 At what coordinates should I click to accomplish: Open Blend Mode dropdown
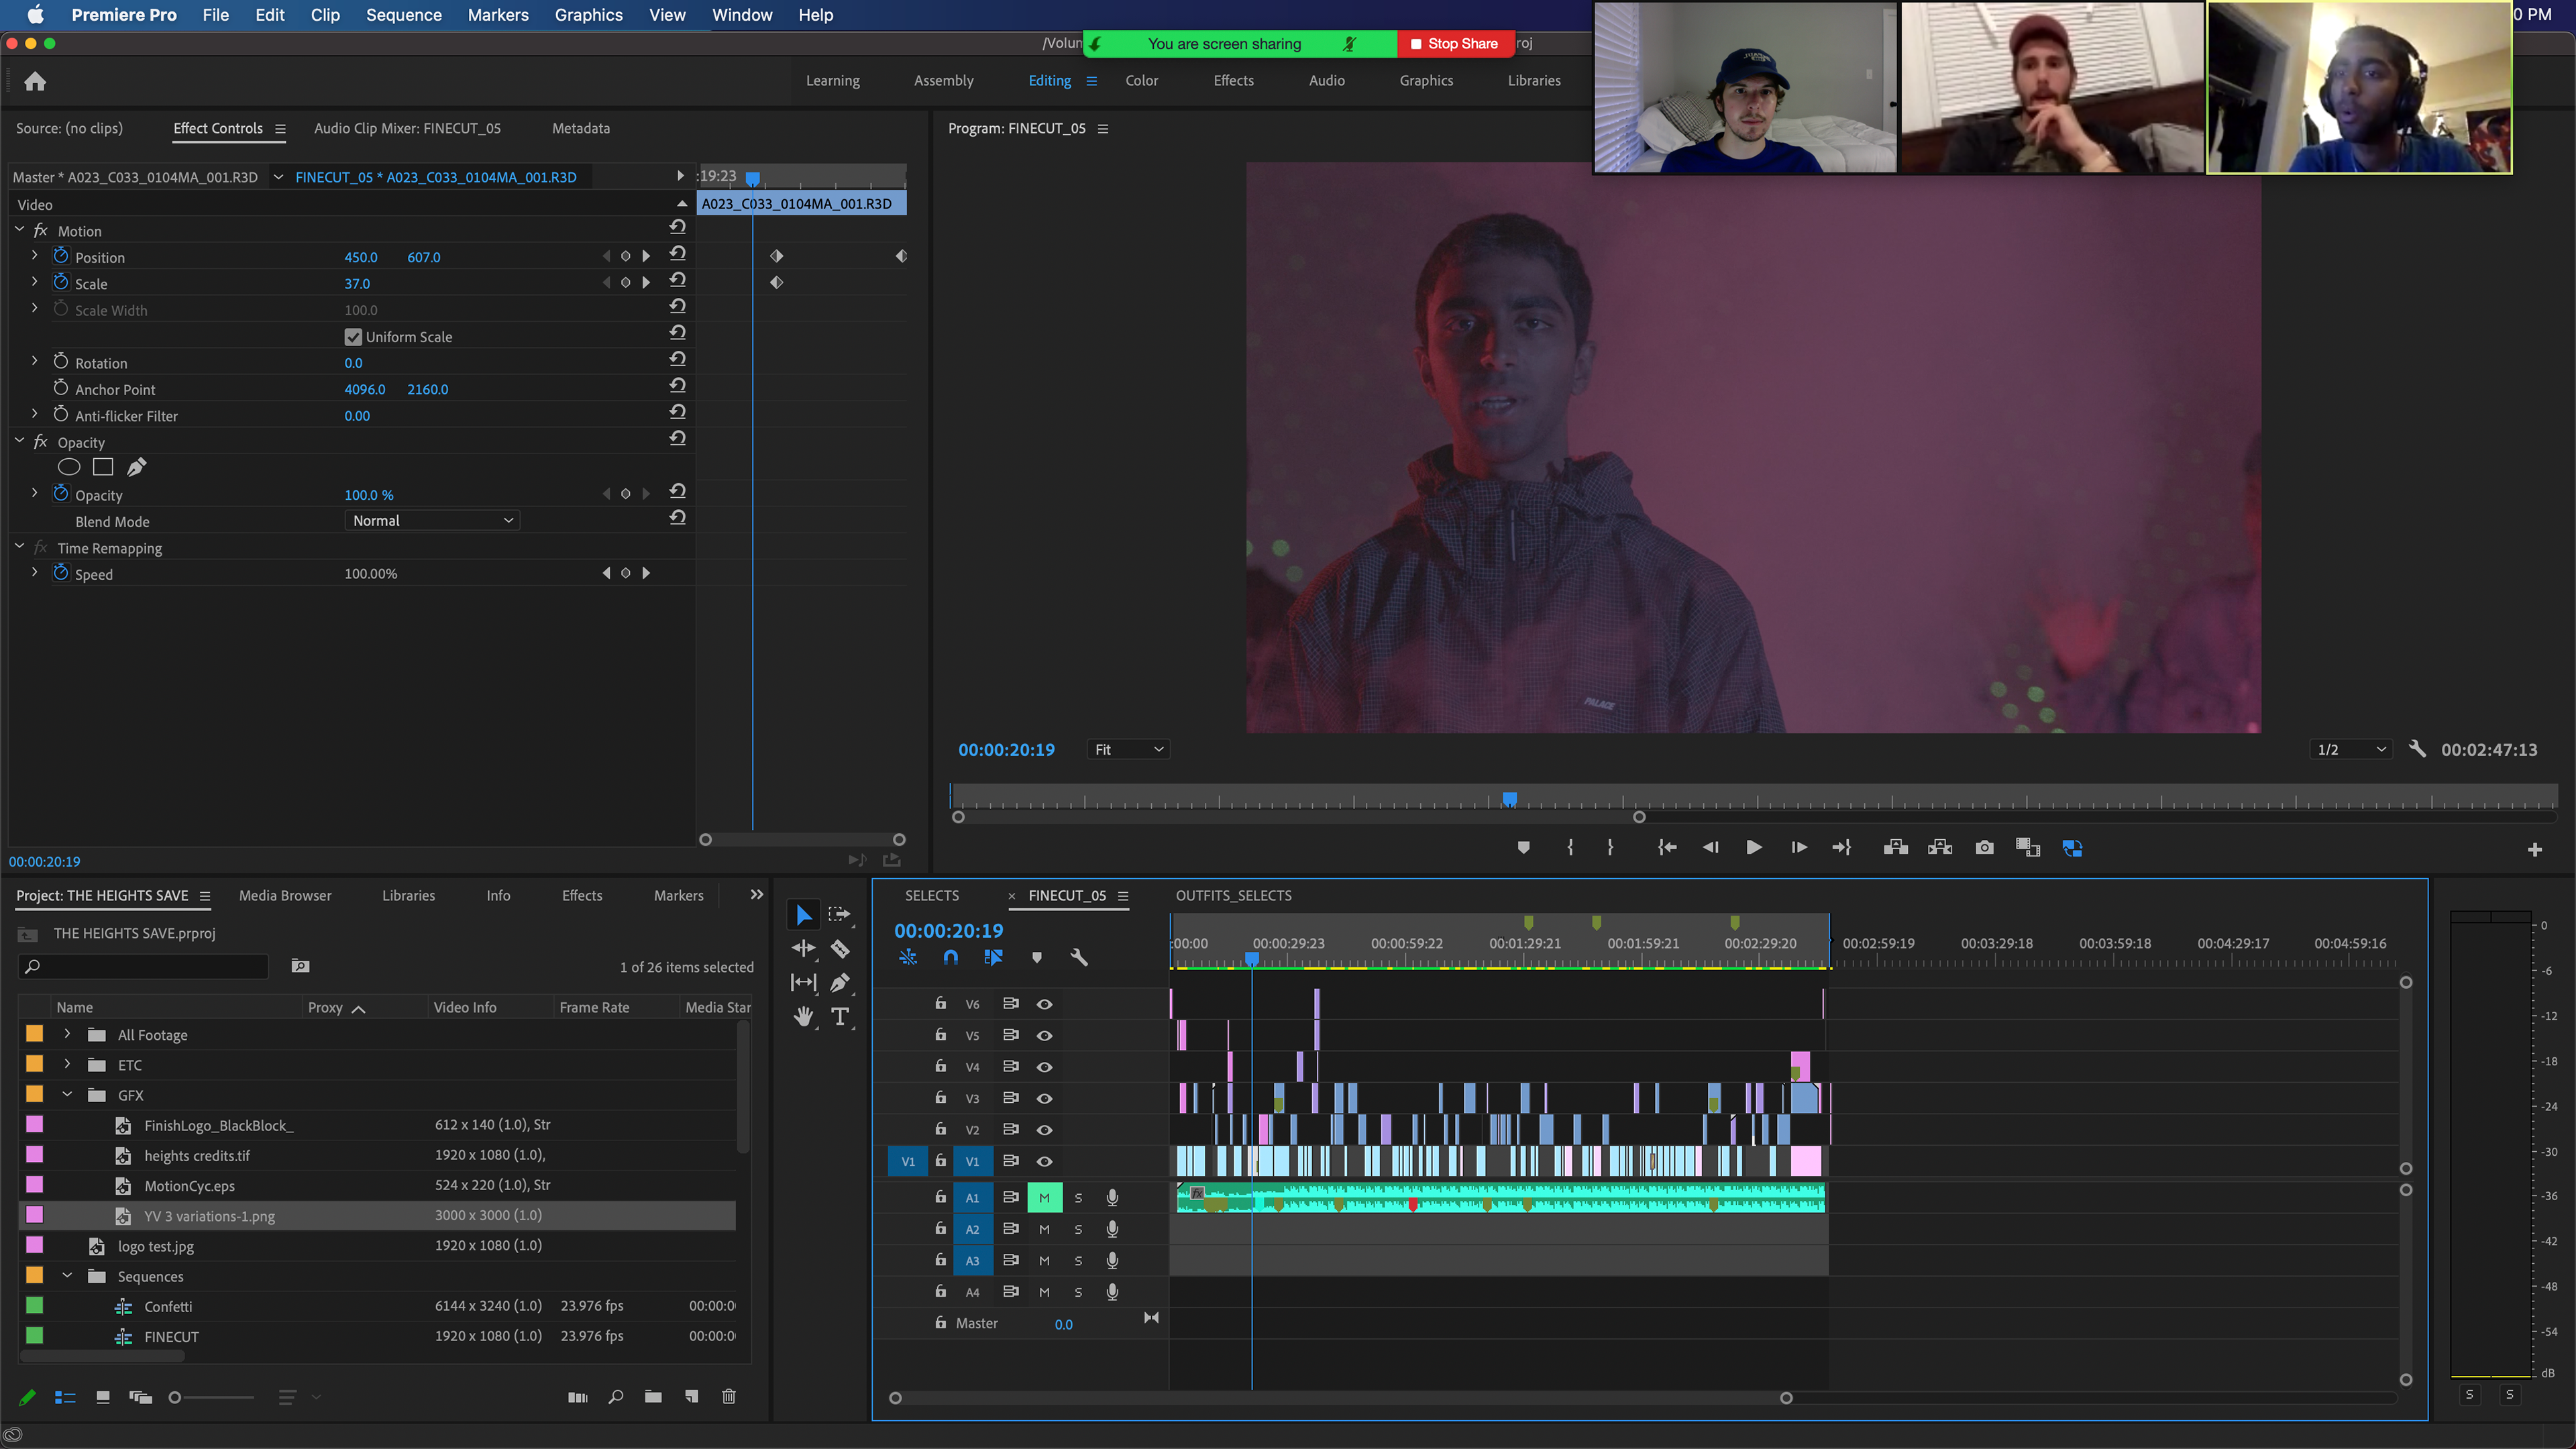[x=432, y=521]
